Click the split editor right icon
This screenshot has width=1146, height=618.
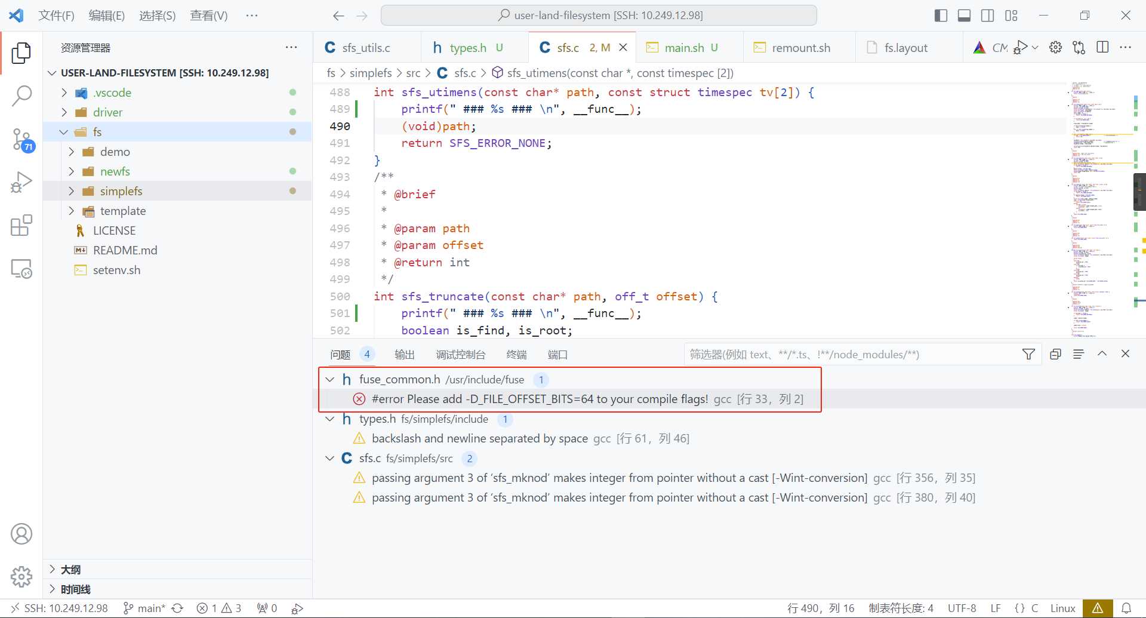(1102, 48)
